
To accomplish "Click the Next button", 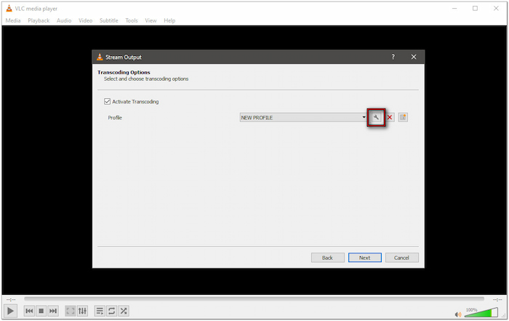I will (365, 258).
